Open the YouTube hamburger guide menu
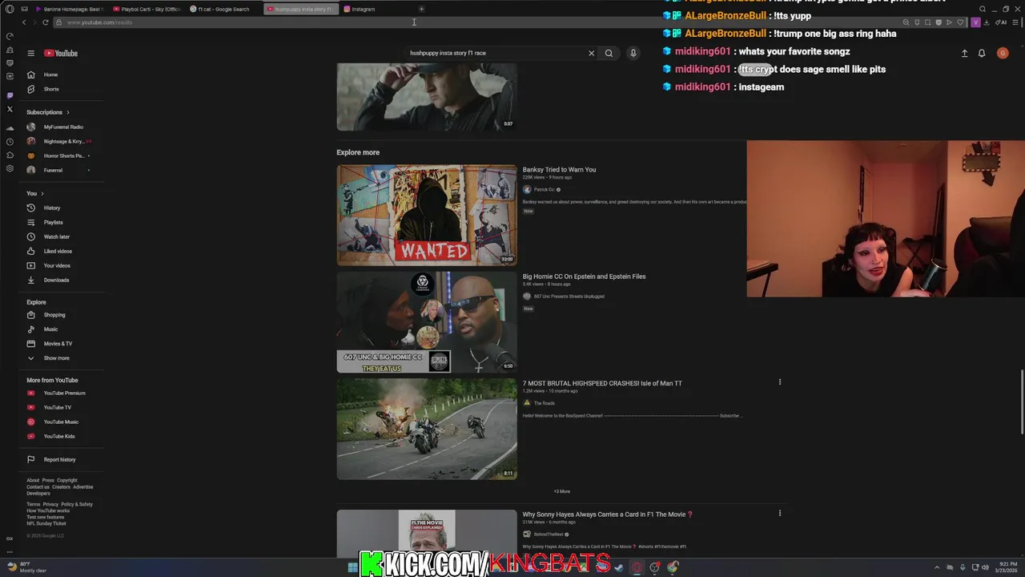Image resolution: width=1025 pixels, height=577 pixels. coord(30,53)
